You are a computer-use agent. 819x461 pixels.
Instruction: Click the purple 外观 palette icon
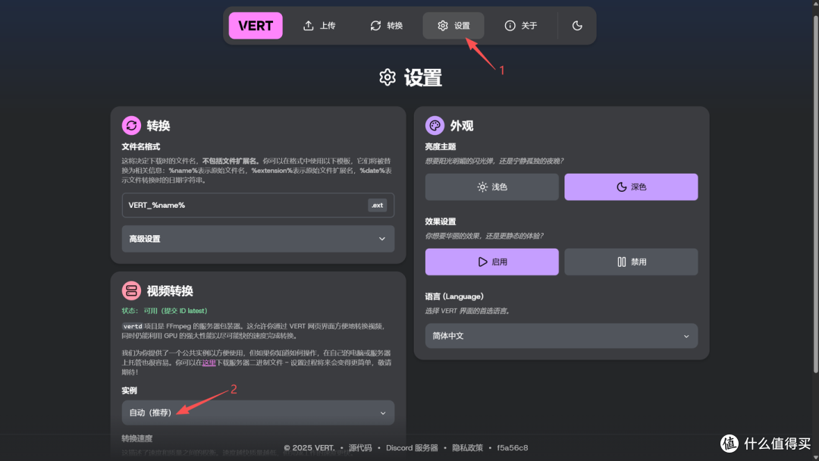point(435,125)
